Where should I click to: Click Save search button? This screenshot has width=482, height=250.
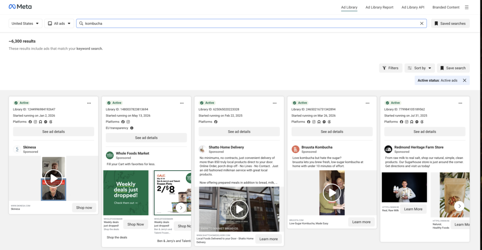[x=453, y=68]
